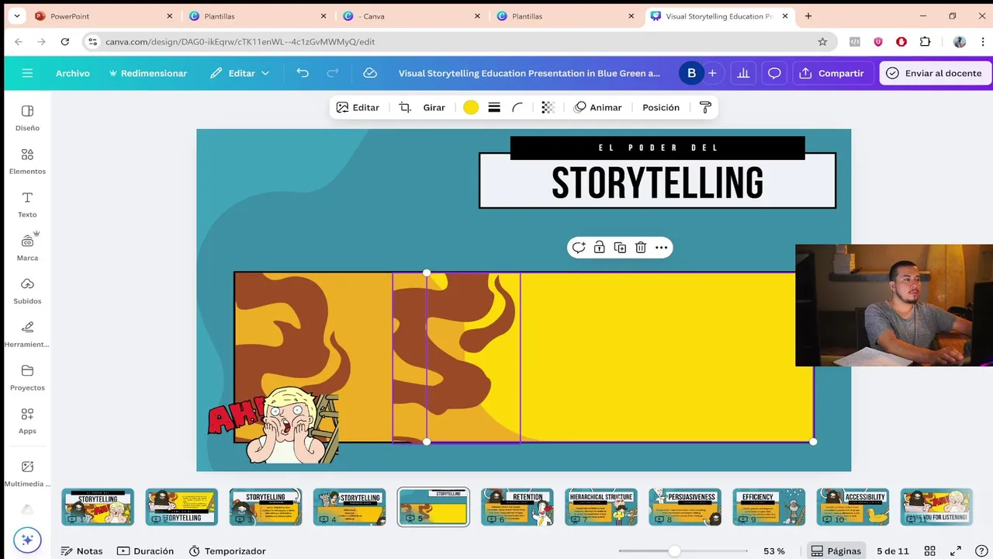Open the Duración settings
The width and height of the screenshot is (993, 559).
(x=145, y=550)
